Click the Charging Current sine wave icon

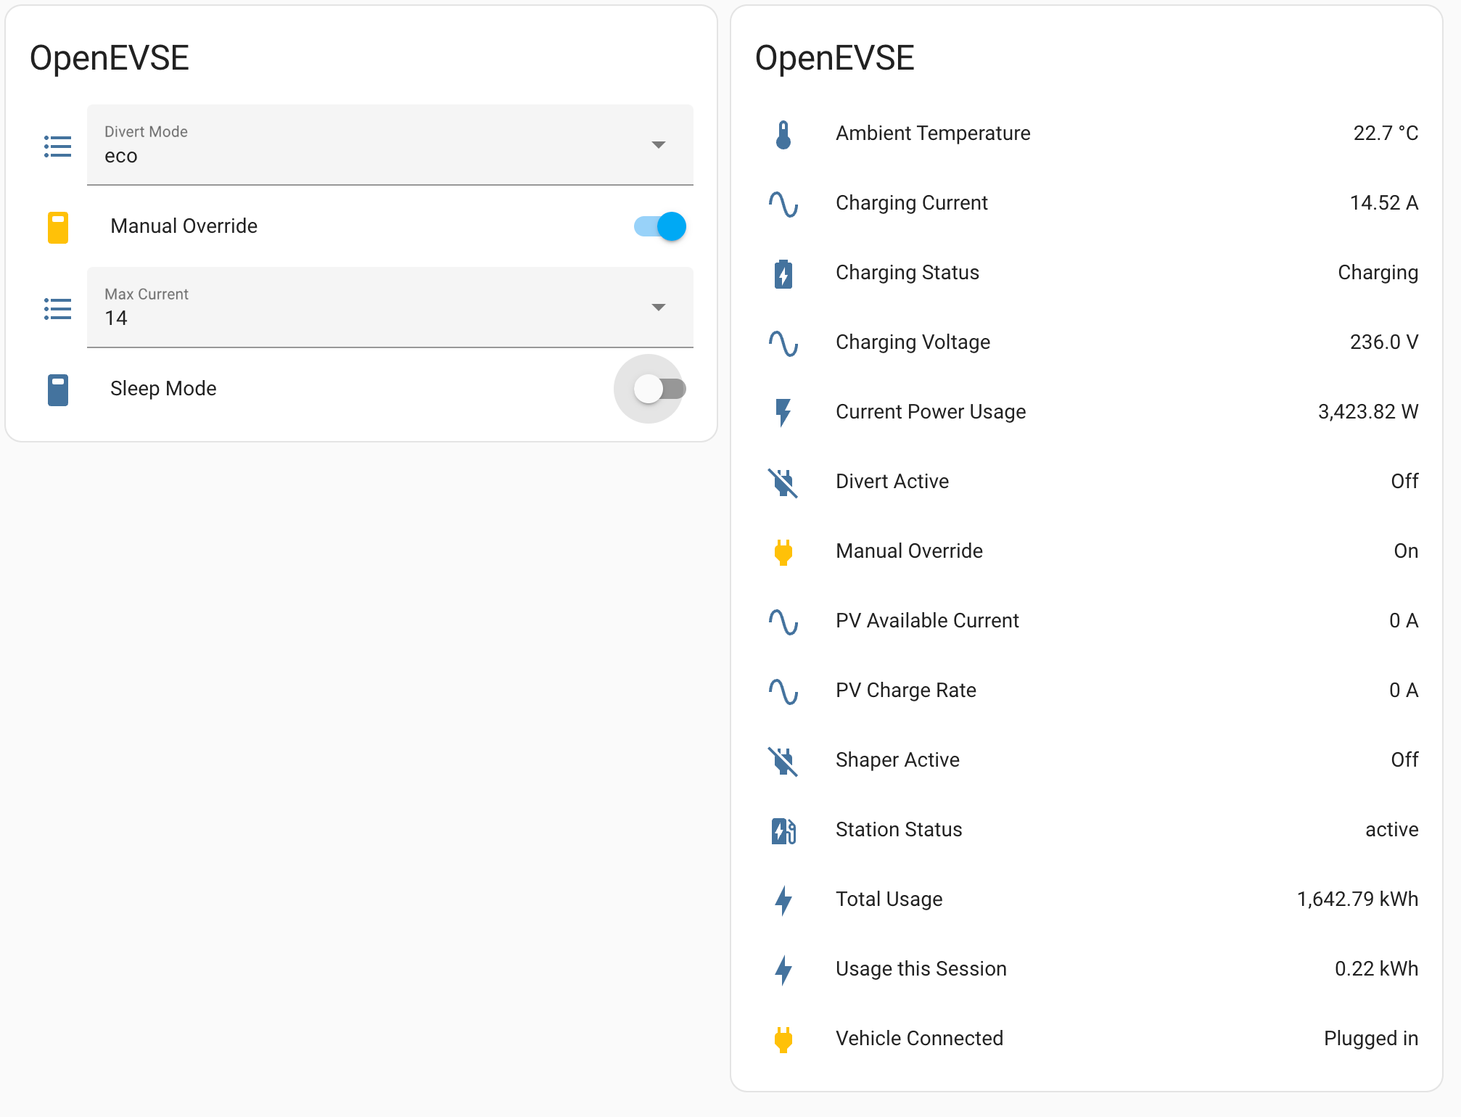[783, 203]
